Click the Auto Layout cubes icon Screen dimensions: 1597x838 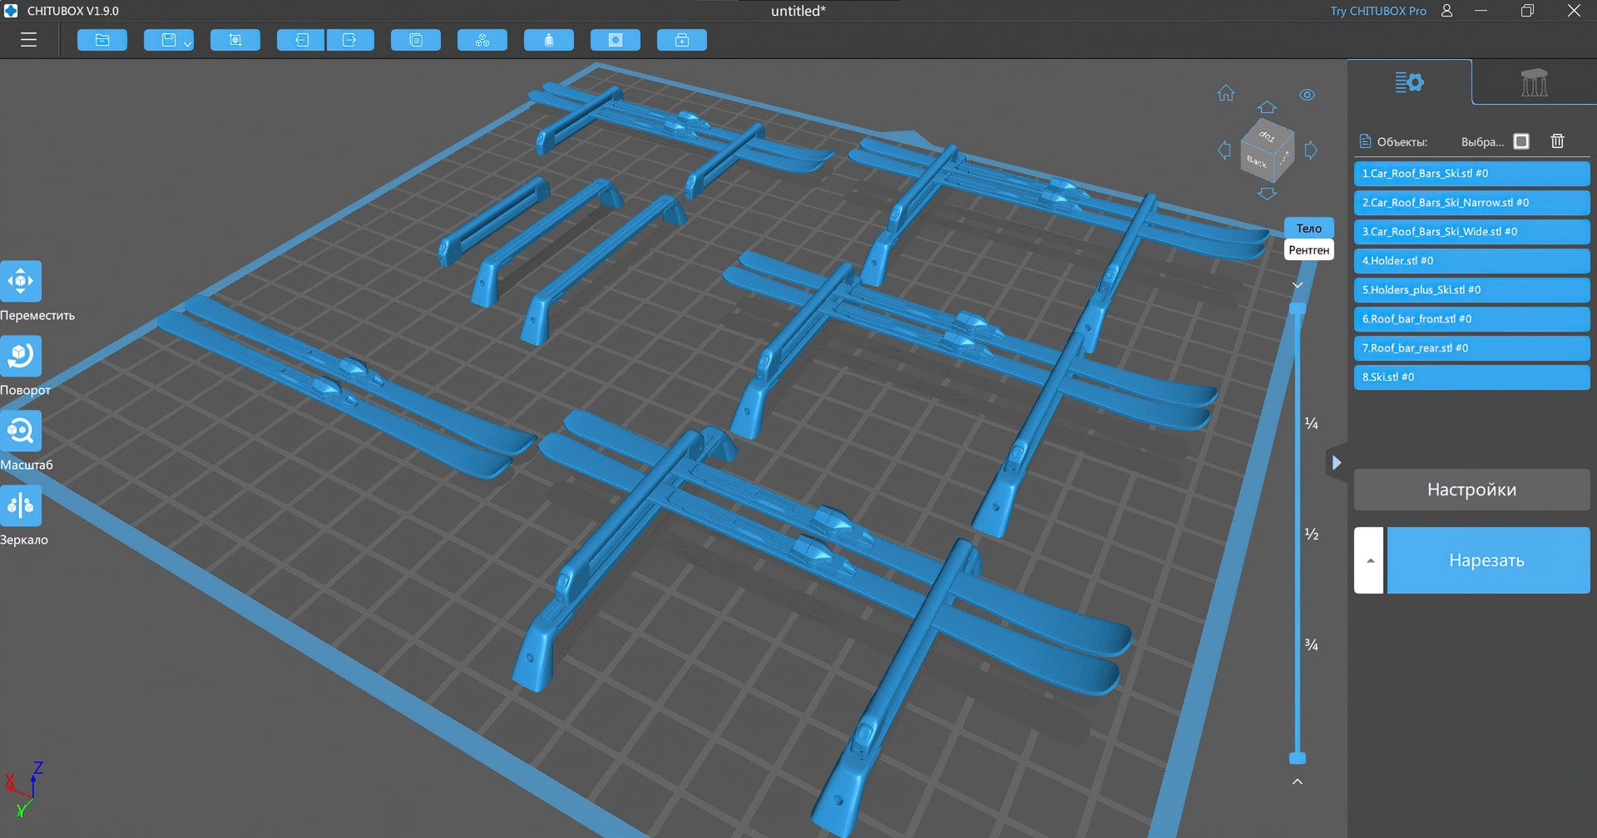click(482, 40)
